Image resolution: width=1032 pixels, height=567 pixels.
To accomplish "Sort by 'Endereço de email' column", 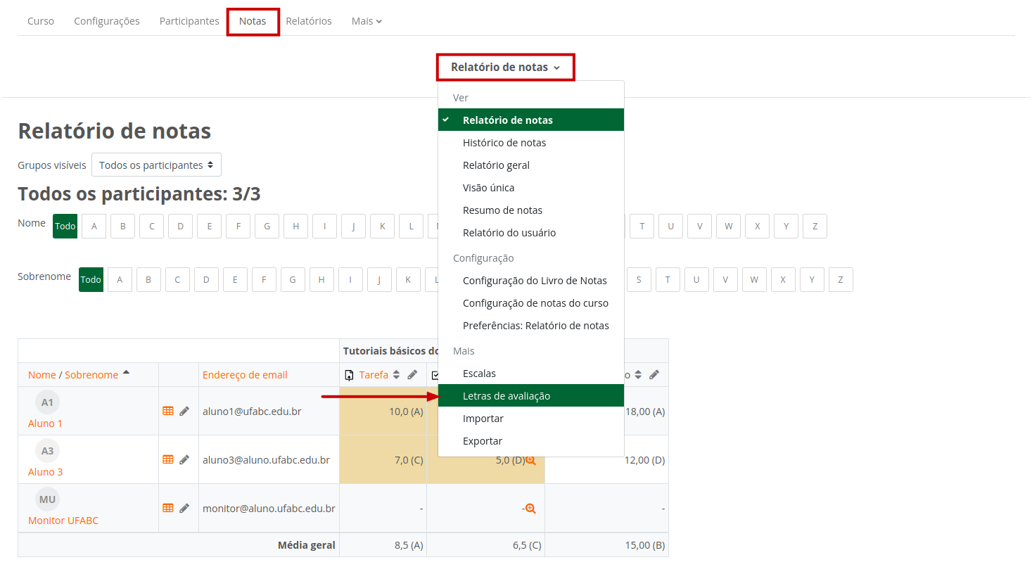I will click(245, 375).
